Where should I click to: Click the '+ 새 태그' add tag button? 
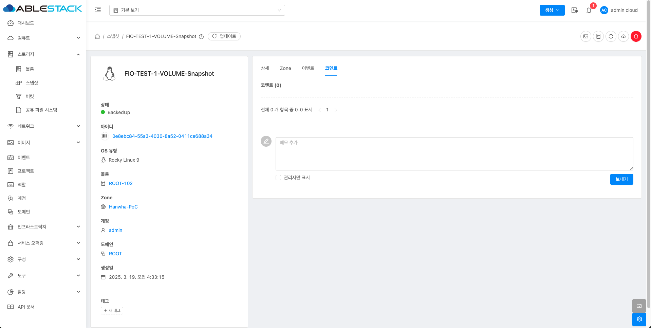click(112, 310)
